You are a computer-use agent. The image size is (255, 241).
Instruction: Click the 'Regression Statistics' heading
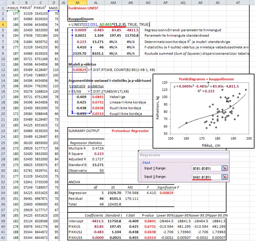(x=86, y=143)
